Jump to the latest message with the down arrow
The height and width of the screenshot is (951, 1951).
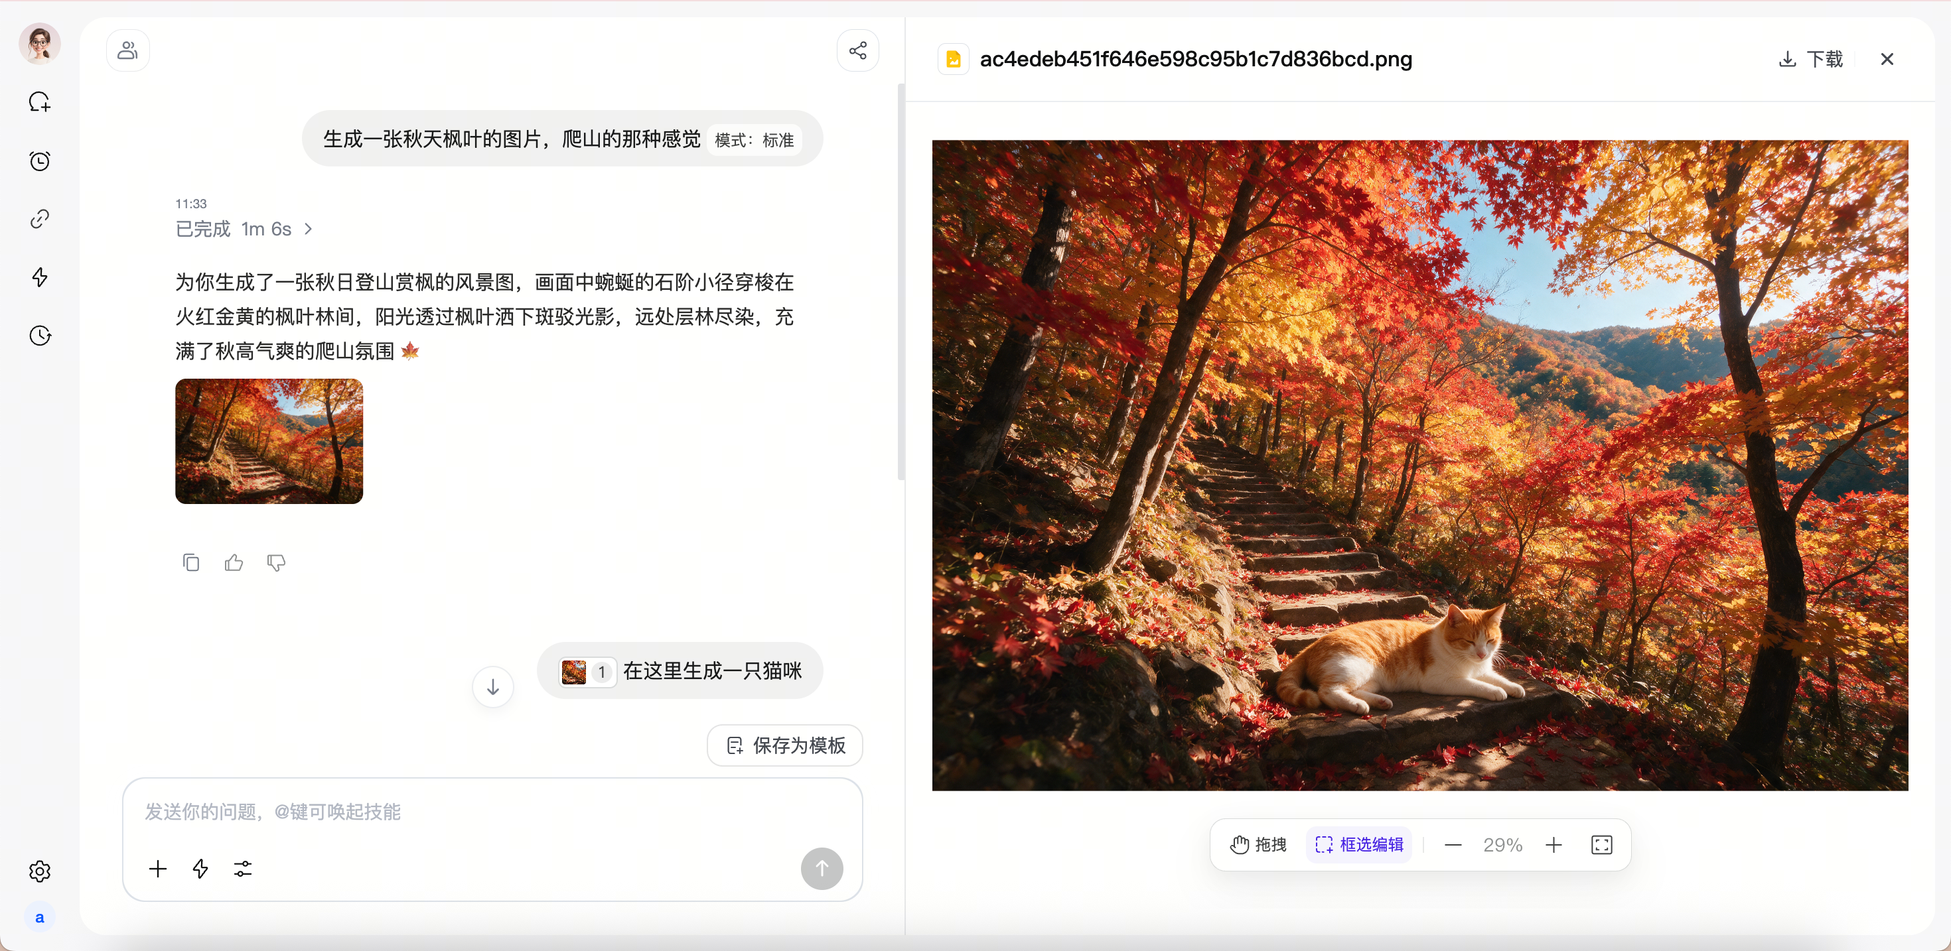point(493,687)
